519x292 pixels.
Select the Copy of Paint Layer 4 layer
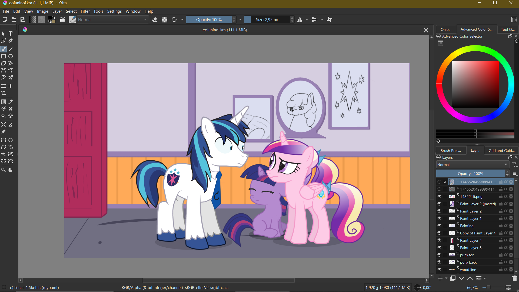(477, 233)
